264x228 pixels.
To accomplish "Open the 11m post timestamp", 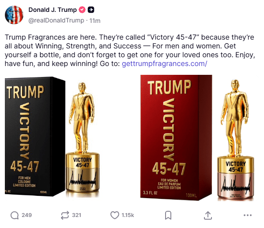I will [x=95, y=21].
